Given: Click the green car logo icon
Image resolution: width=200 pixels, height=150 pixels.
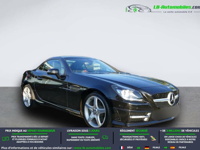Looking at the screenshot, I should [138, 9].
